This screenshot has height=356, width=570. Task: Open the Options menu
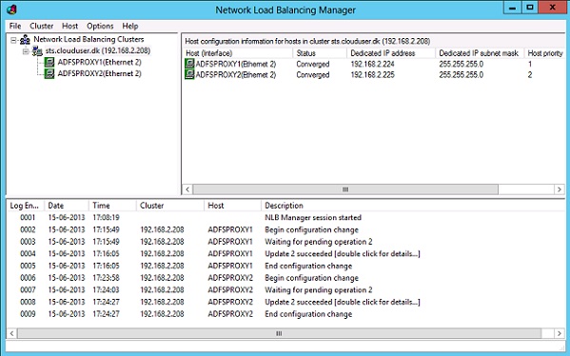point(100,27)
